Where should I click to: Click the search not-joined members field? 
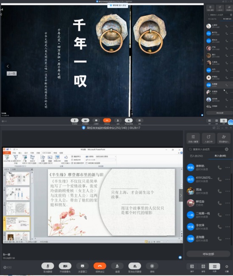pos(208,149)
